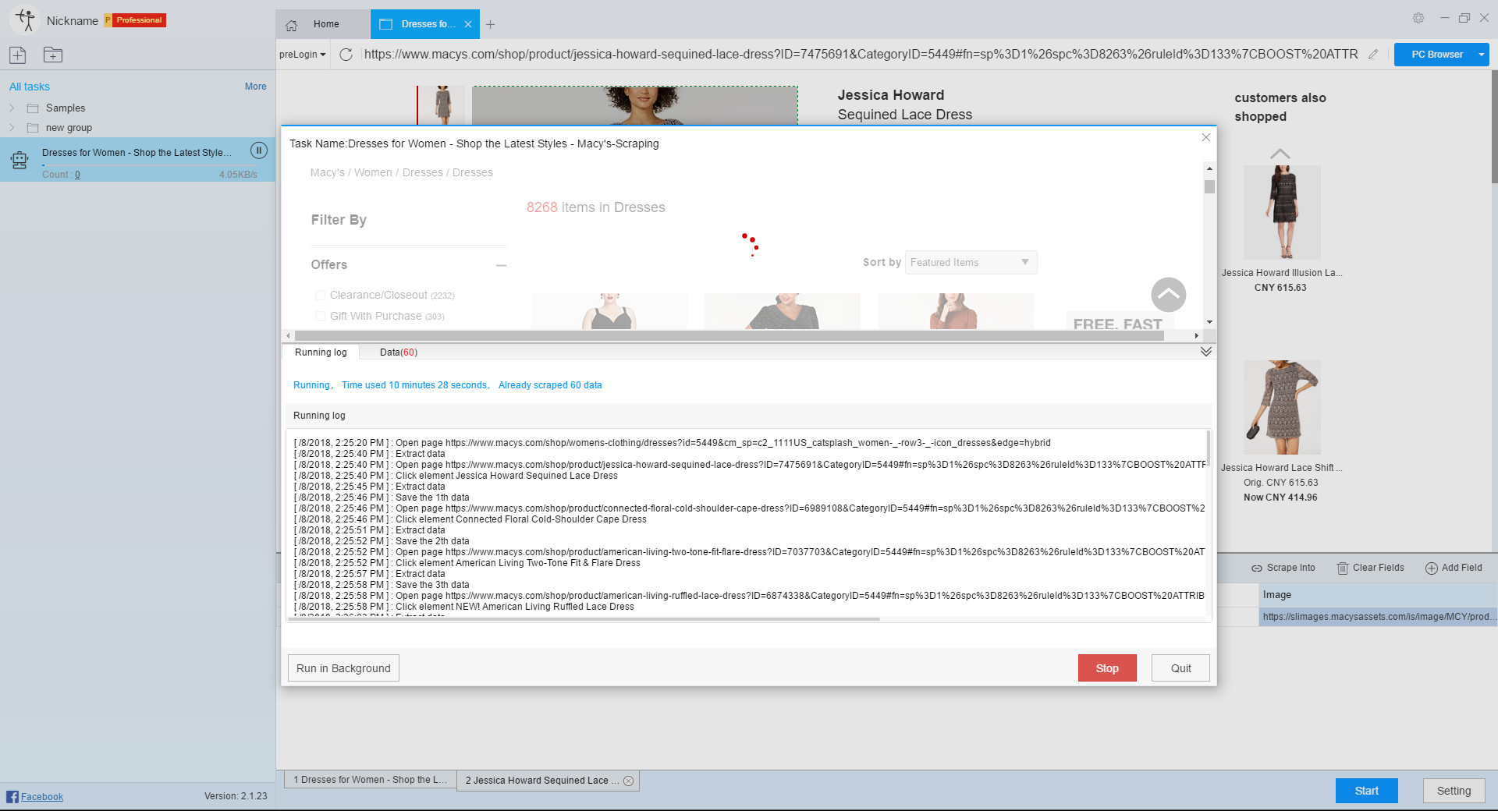This screenshot has width=1498, height=811.
Task: Click the up chevron above customers also shopped
Action: [x=1280, y=154]
